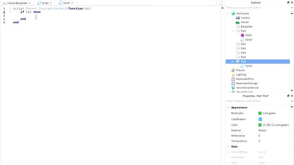Expand the CenterOfMass property

coord(228,152)
